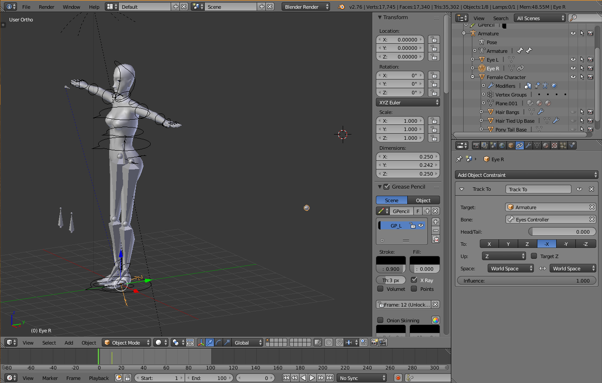602x383 pixels.
Task: Open the Modifiers properties tab (wrench icon)
Action: pos(528,145)
